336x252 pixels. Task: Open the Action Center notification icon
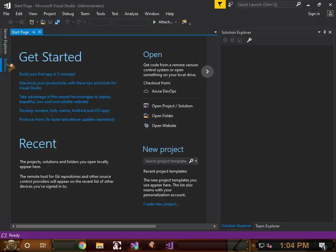[x=323, y=246]
